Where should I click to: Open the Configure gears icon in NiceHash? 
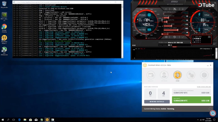pyautogui.click(x=191, y=75)
